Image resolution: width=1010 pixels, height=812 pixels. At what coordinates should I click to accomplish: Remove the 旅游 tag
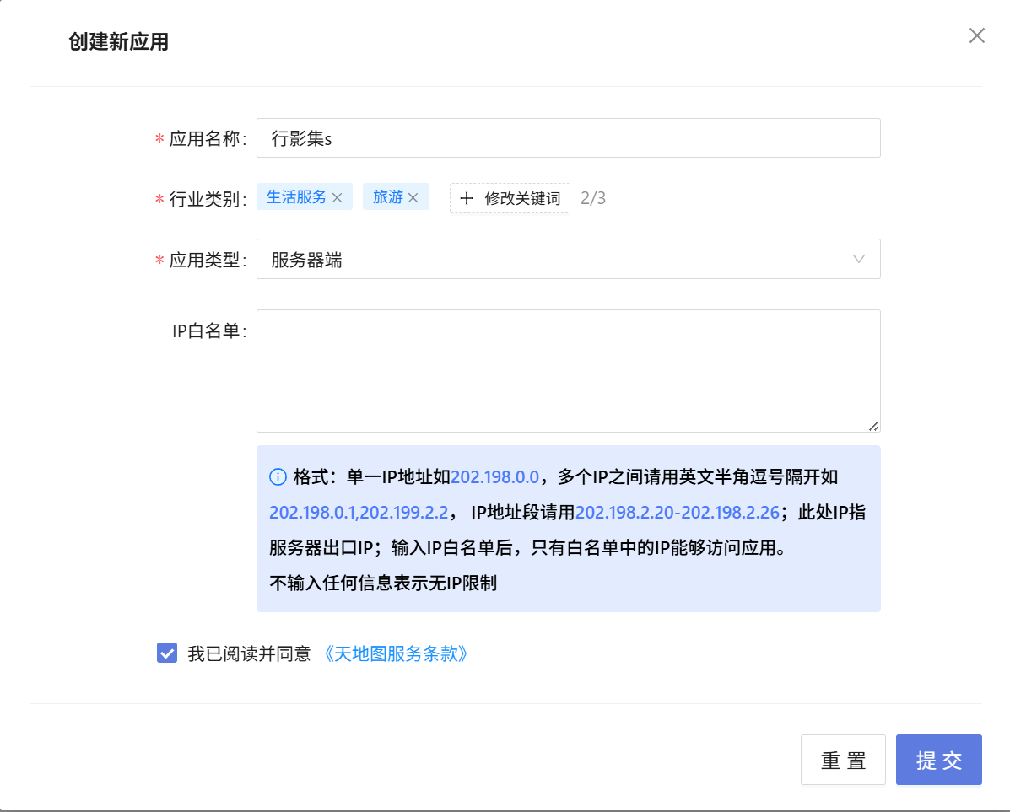click(x=413, y=197)
